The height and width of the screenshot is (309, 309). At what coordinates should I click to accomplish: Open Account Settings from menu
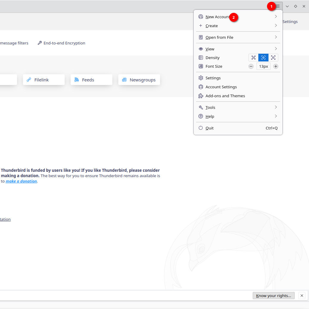click(221, 87)
